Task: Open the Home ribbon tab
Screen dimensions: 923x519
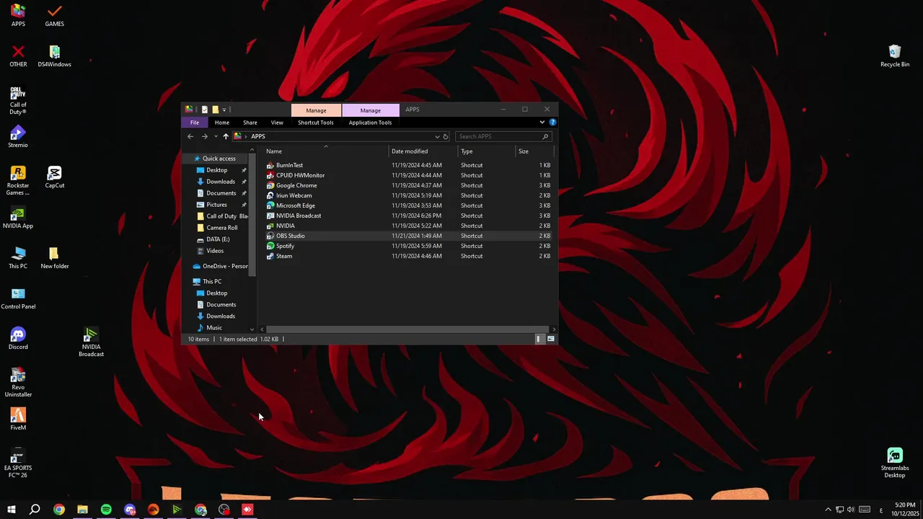Action: point(222,123)
